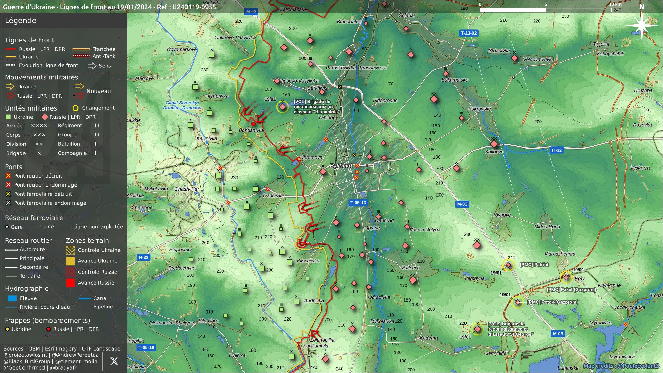Image resolution: width=663 pixels, height=373 pixels.
Task: Click the M-03 shield near Kodema
Action: pyautogui.click(x=558, y=334)
